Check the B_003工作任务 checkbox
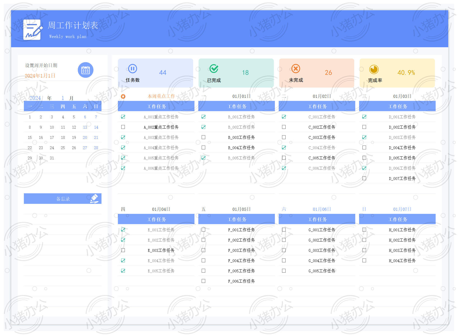The width and height of the screenshot is (458, 335). click(x=203, y=137)
